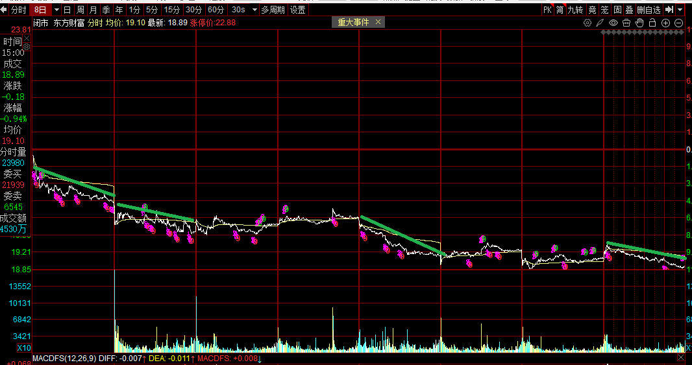Open 多周期 multi-period view
The width and height of the screenshot is (692, 365).
tap(273, 10)
